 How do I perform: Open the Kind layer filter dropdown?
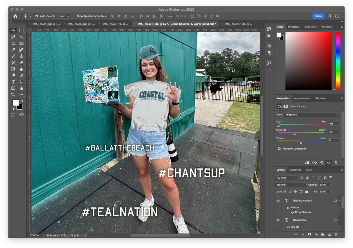(286, 178)
